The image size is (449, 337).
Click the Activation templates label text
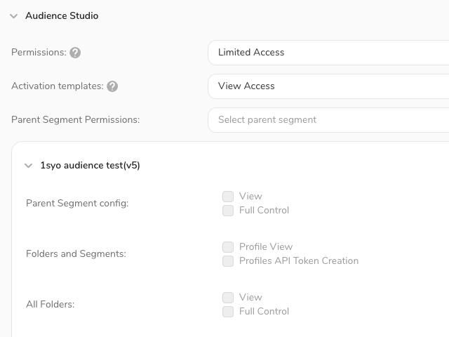pyautogui.click(x=57, y=86)
